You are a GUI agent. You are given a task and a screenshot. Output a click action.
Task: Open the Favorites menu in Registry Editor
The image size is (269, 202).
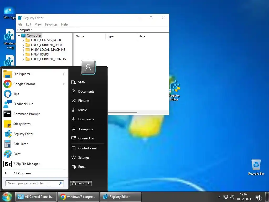51,24
